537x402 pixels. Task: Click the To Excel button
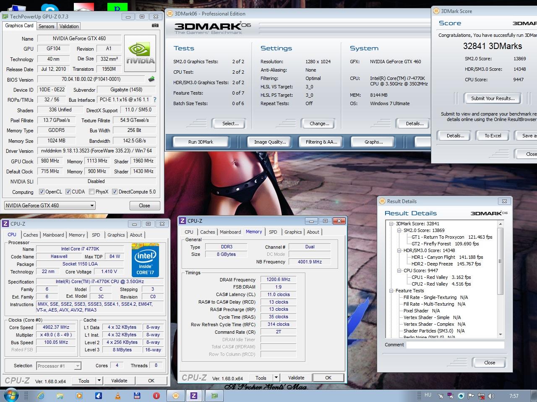(x=493, y=136)
